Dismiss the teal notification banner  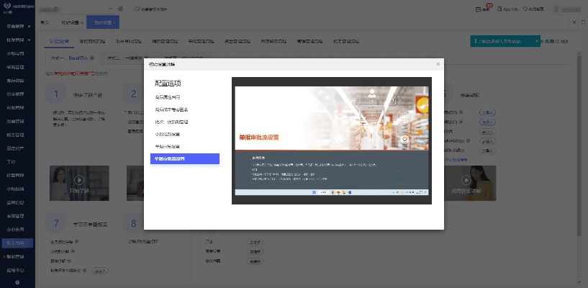tap(536, 42)
